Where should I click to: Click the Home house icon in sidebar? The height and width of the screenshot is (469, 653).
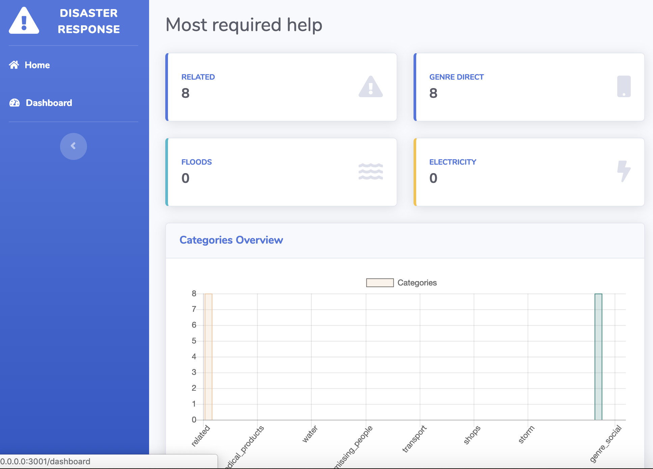pos(14,65)
